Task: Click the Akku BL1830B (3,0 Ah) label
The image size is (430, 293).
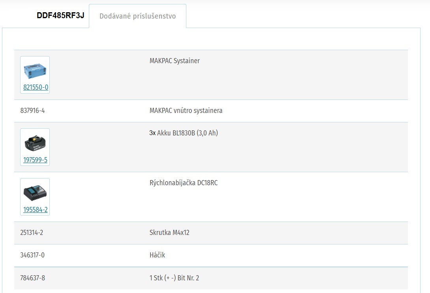Action: (188, 133)
